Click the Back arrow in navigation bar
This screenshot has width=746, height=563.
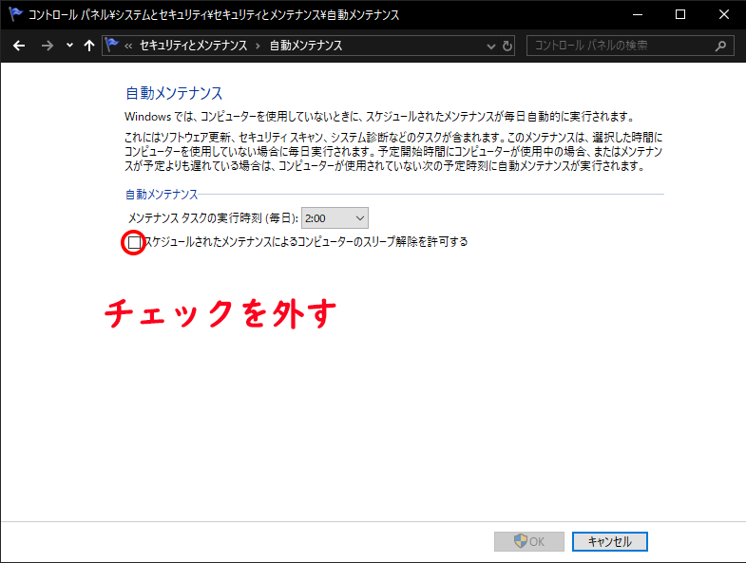point(19,46)
